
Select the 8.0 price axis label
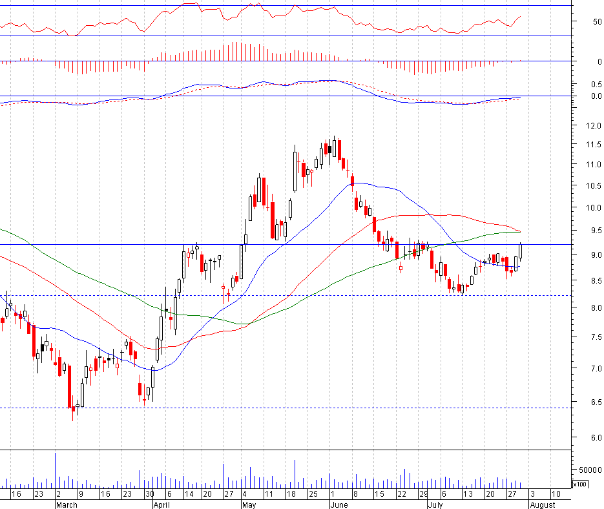[596, 308]
